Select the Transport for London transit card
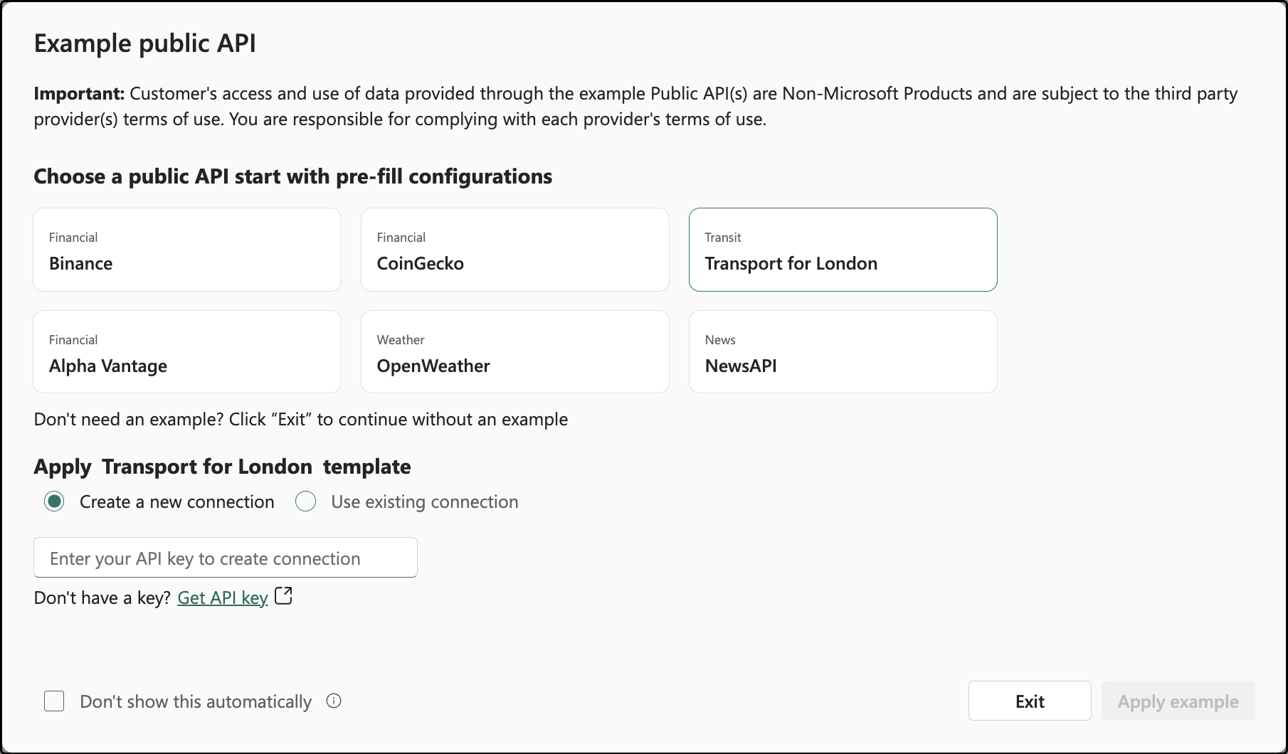Viewport: 1288px width, 754px height. point(843,250)
